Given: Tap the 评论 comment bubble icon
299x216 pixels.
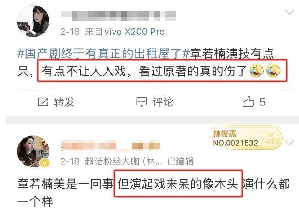Looking at the screenshot, I should [x=141, y=102].
